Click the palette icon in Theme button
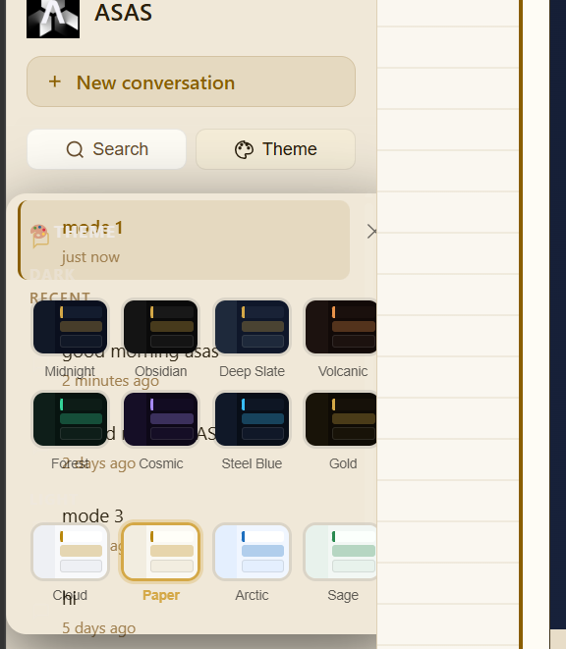 click(244, 149)
